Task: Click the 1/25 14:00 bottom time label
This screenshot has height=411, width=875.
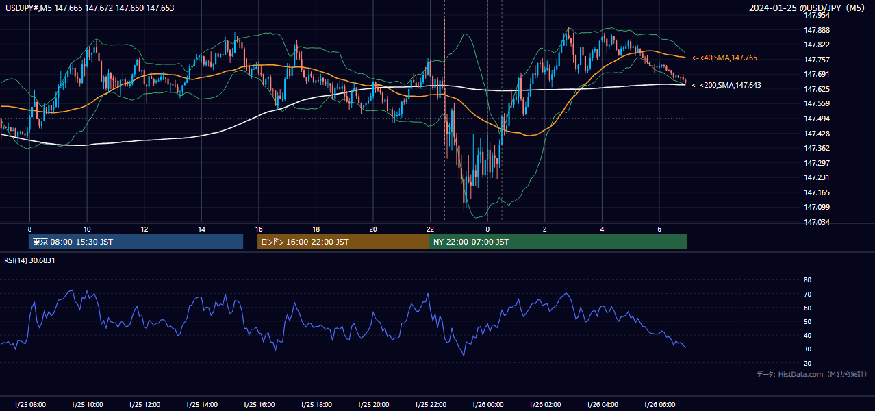Action: [x=201, y=405]
